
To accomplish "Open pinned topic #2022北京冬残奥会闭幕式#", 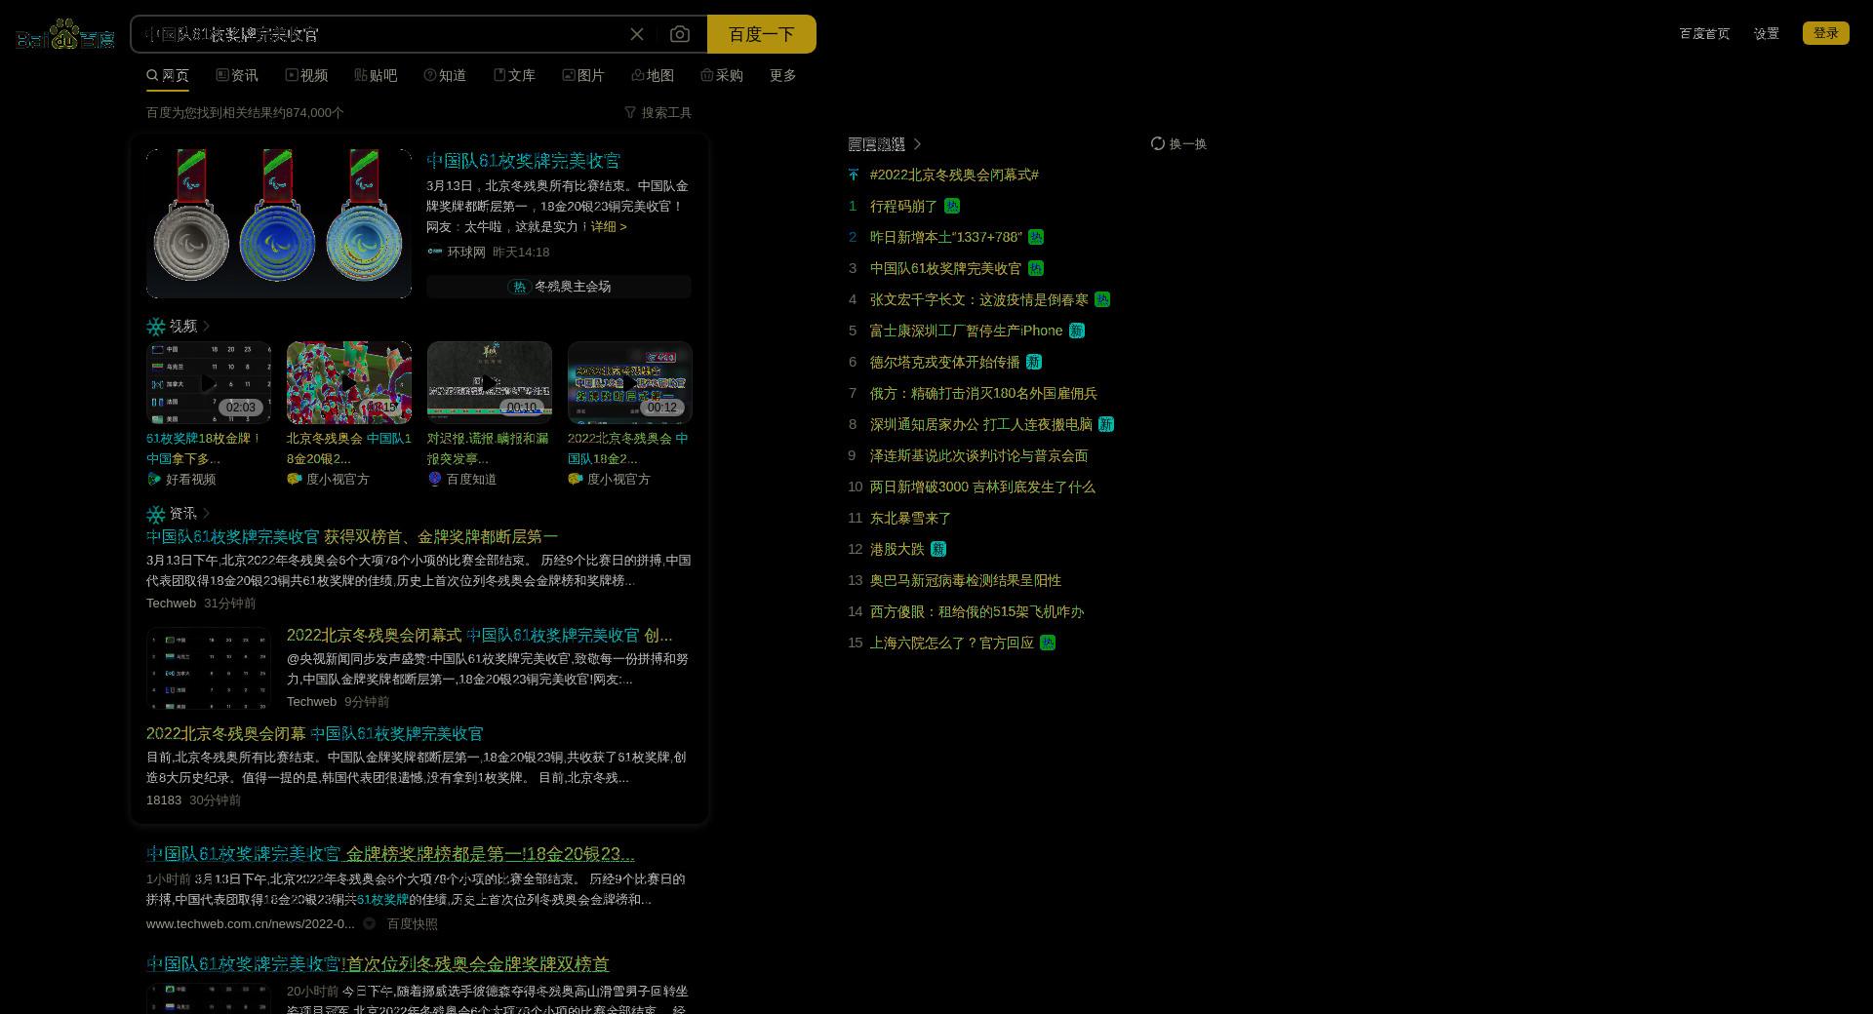I will point(954,175).
